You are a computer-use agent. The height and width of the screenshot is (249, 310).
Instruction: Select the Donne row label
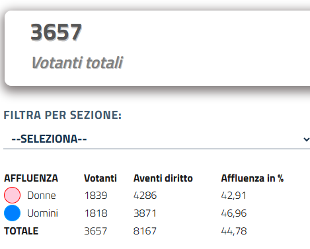pyautogui.click(x=42, y=196)
